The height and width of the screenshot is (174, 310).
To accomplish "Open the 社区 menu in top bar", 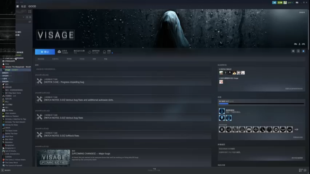I will pyautogui.click(x=24, y=6).
